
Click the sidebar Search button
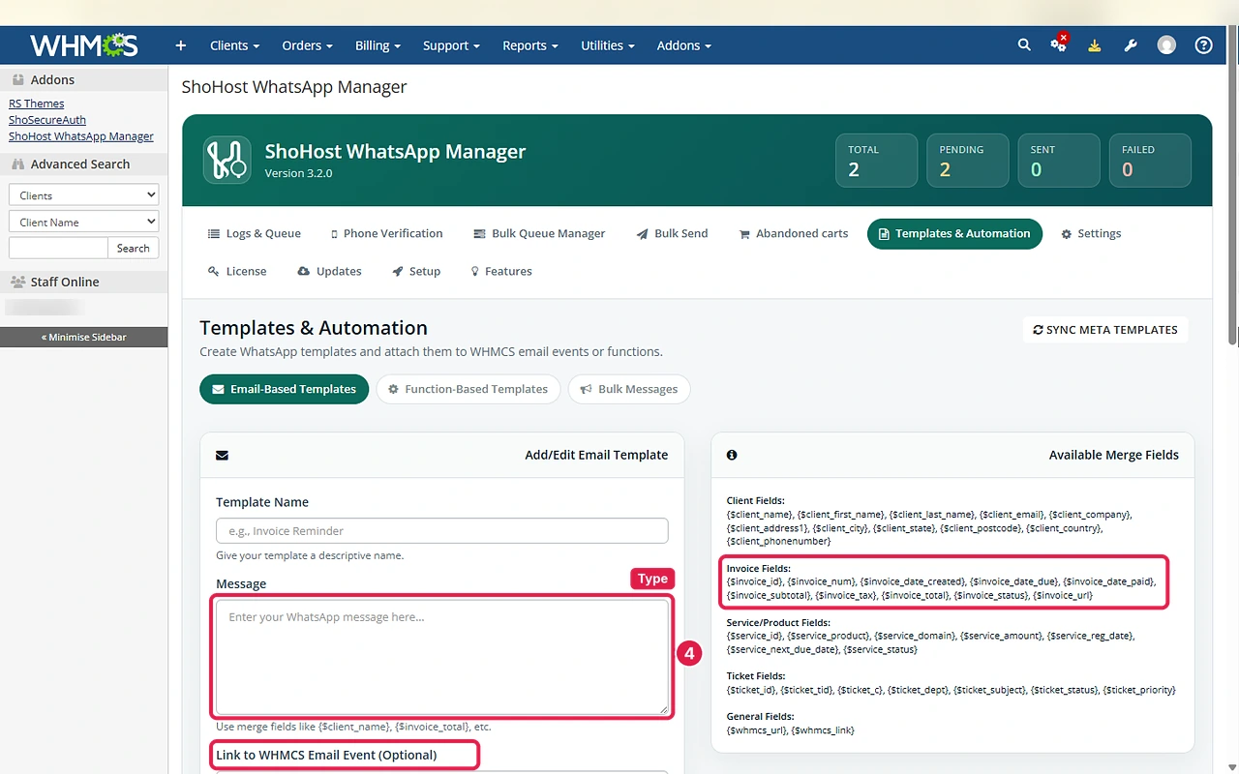[x=133, y=249]
